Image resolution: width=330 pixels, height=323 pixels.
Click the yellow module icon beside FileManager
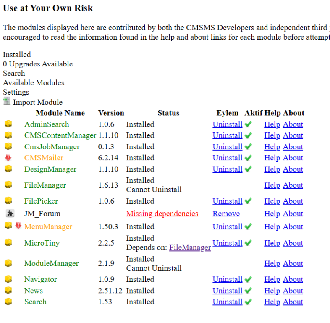(x=8, y=185)
